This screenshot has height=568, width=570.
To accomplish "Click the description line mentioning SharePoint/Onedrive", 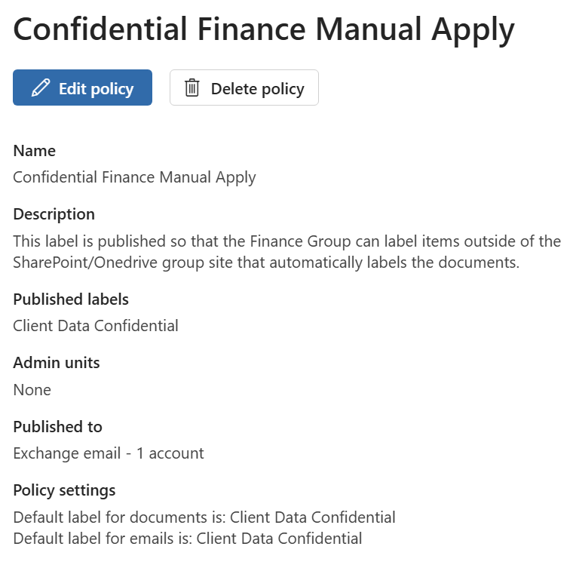I will click(267, 263).
